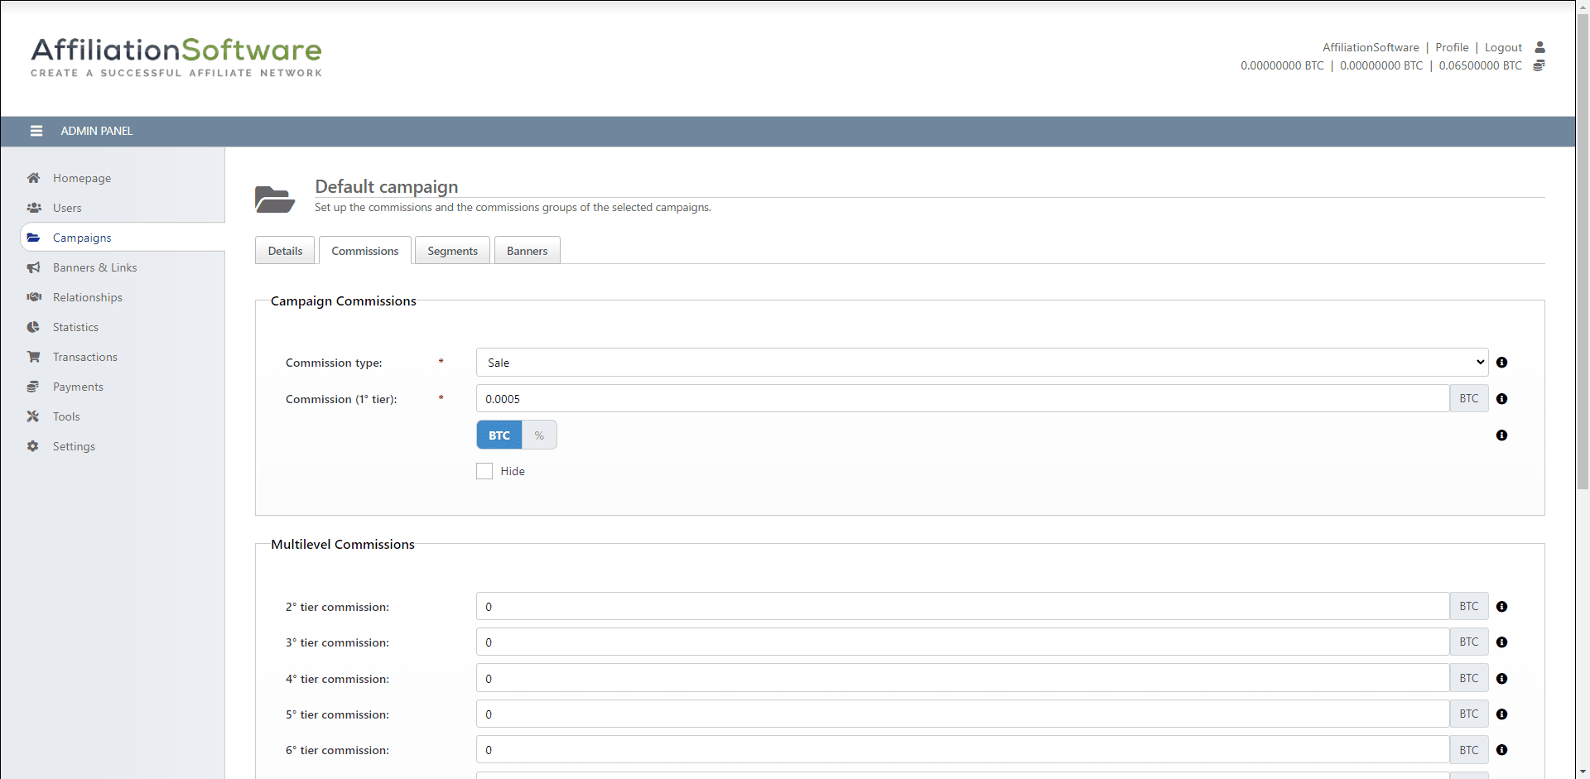This screenshot has width=1590, height=779.
Task: Click the Statistics pie chart icon
Action: 33,327
